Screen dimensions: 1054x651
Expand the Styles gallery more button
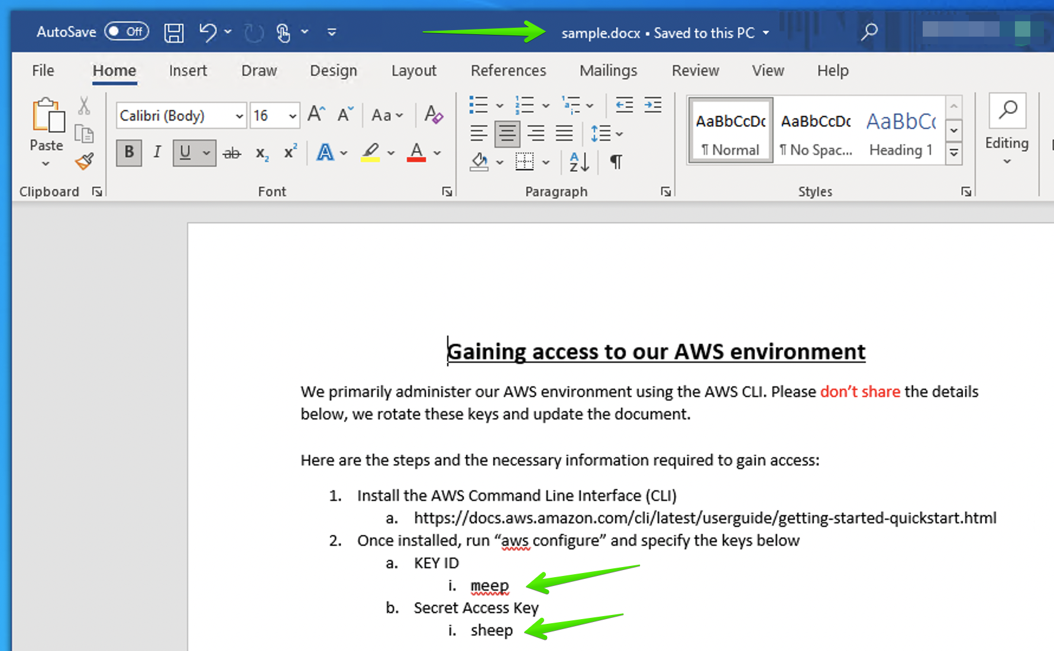pos(953,154)
